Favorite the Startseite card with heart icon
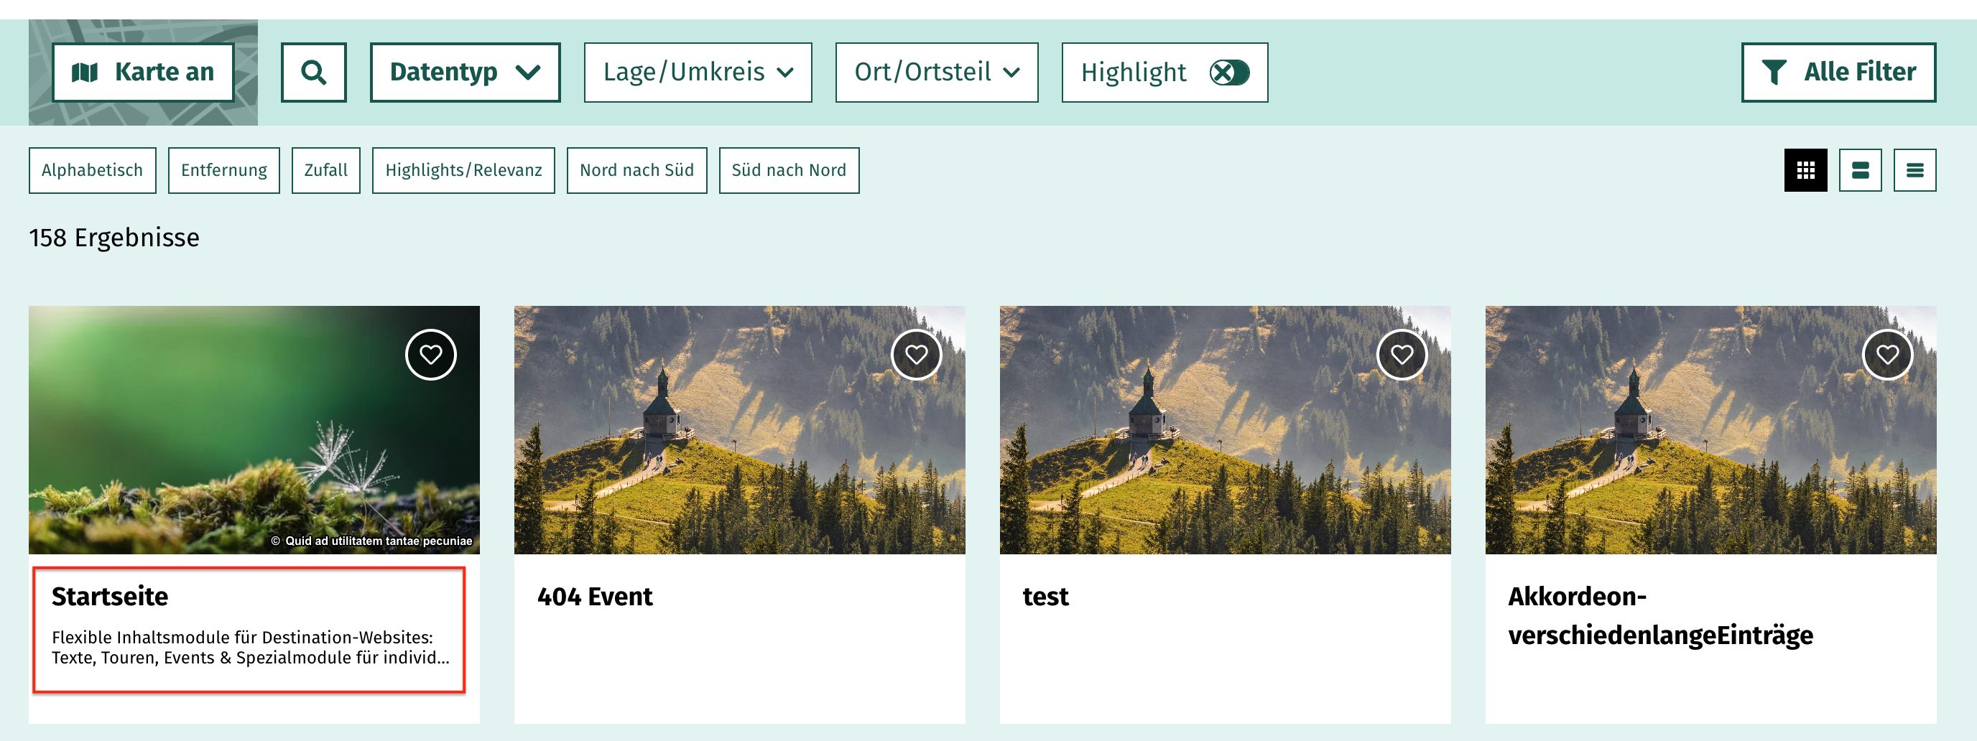This screenshot has height=741, width=1977. coord(430,355)
